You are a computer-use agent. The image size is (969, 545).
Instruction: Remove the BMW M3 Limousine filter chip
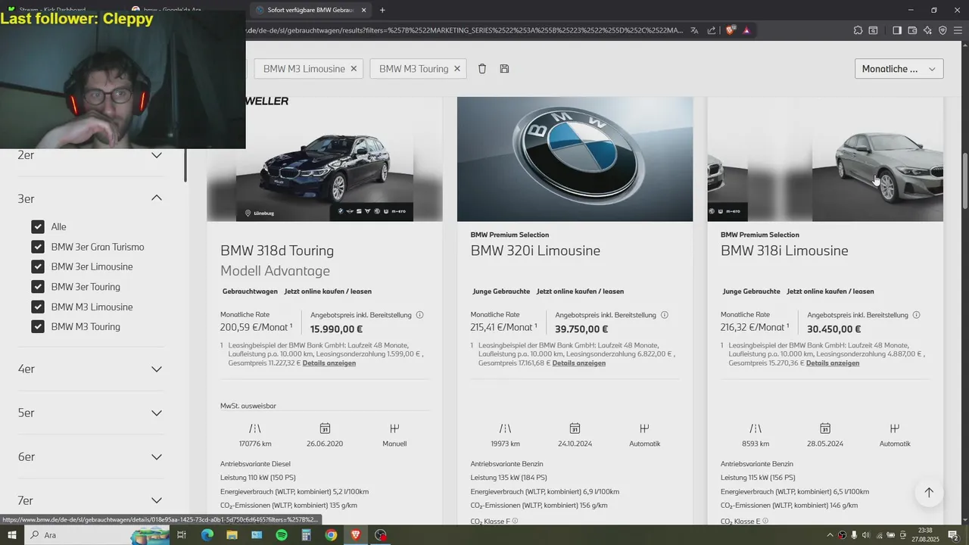(x=354, y=69)
